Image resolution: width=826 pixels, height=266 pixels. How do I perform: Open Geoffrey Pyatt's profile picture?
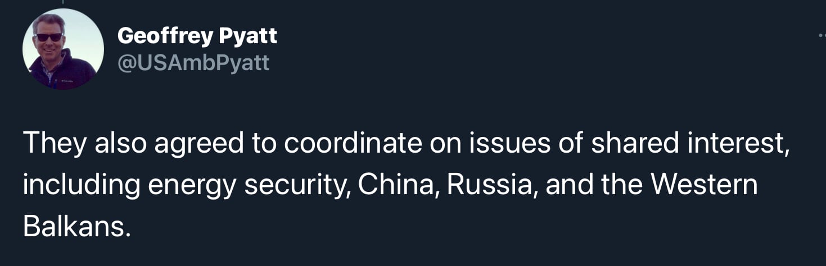point(63,49)
